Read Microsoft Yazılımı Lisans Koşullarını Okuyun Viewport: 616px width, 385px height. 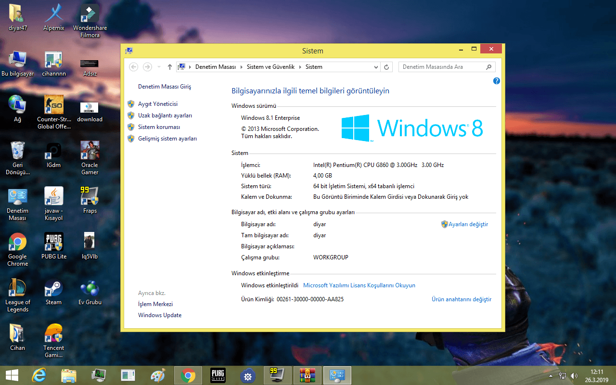click(359, 285)
